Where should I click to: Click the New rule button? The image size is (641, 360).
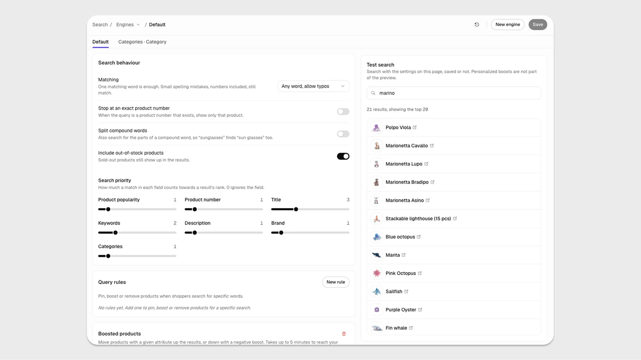(x=336, y=282)
